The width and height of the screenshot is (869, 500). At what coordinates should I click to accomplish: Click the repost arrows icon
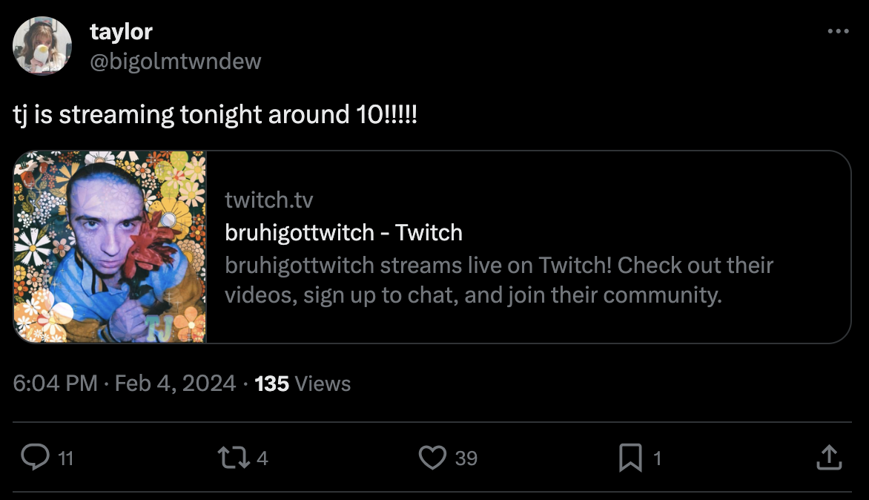(234, 458)
